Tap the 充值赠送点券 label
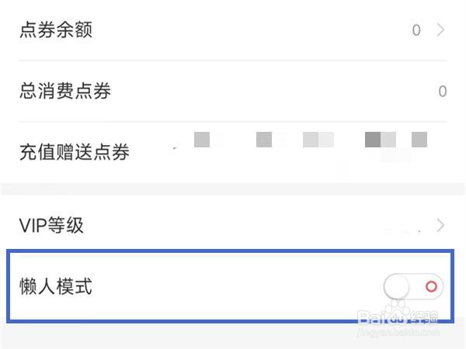The height and width of the screenshot is (349, 466). pyautogui.click(x=75, y=152)
